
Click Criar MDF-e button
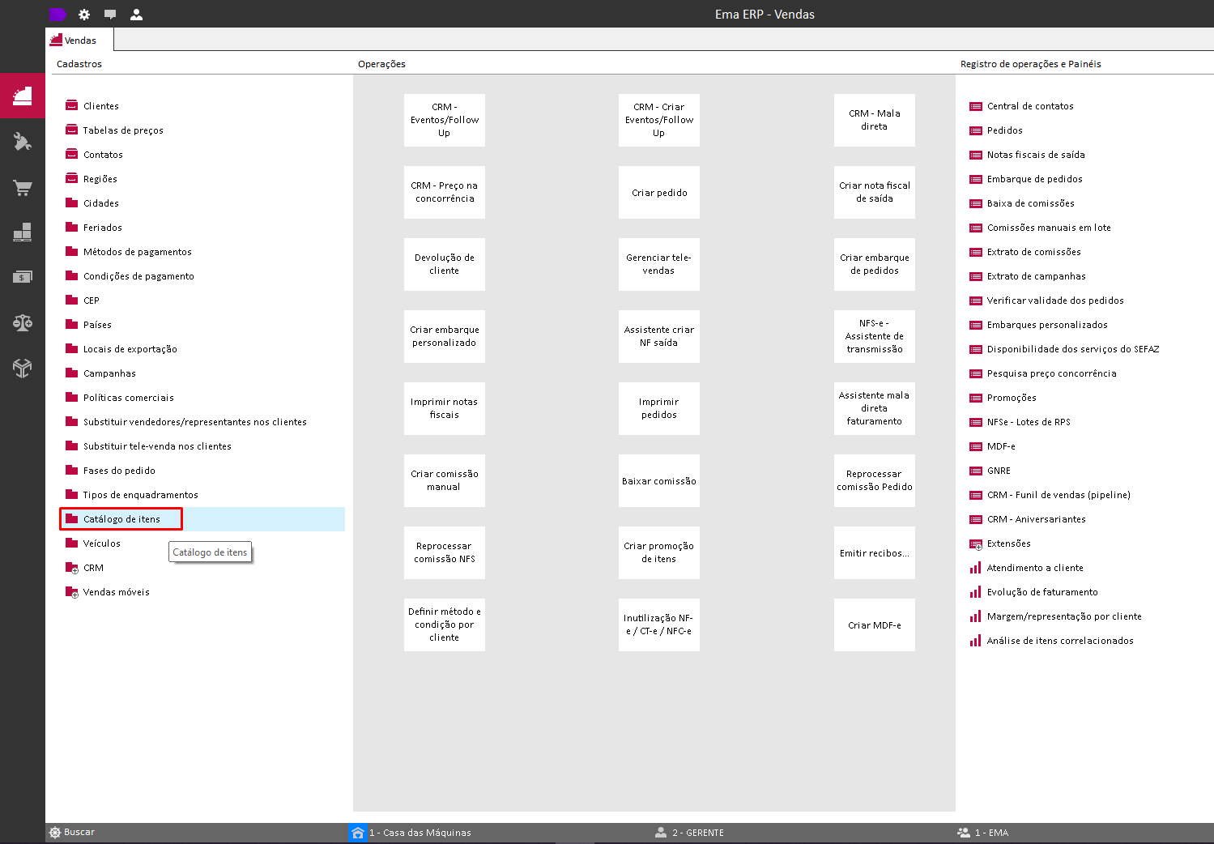tap(875, 624)
